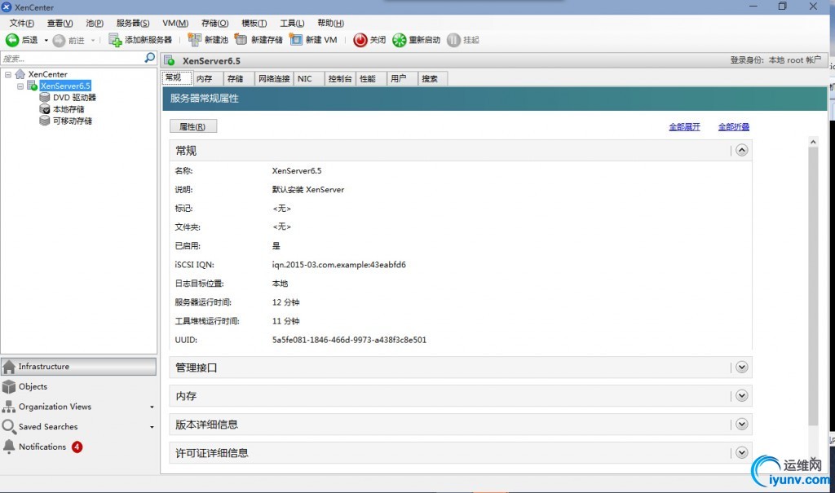Switch to the General (常规) tab
Screen dimensions: 835x493
coord(176,77)
